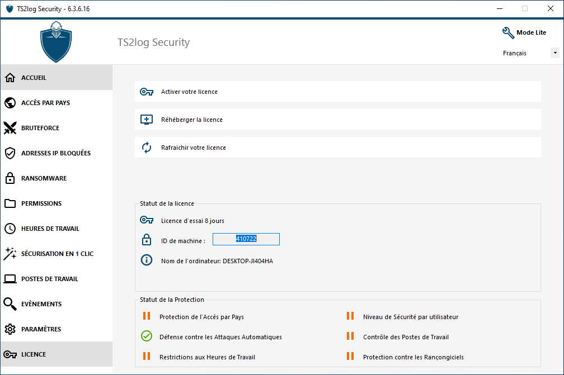Viewport: 564px width, 375px height.
Task: Select Permissions in the sidebar
Action: point(57,203)
